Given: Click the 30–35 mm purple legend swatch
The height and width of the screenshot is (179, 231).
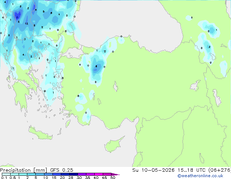Looking at the screenshot, I should (x=82, y=174).
